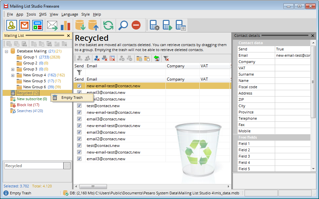Viewport: 319px width, 199px height.
Task: Click the green refresh arrows icon
Action: 108,25
